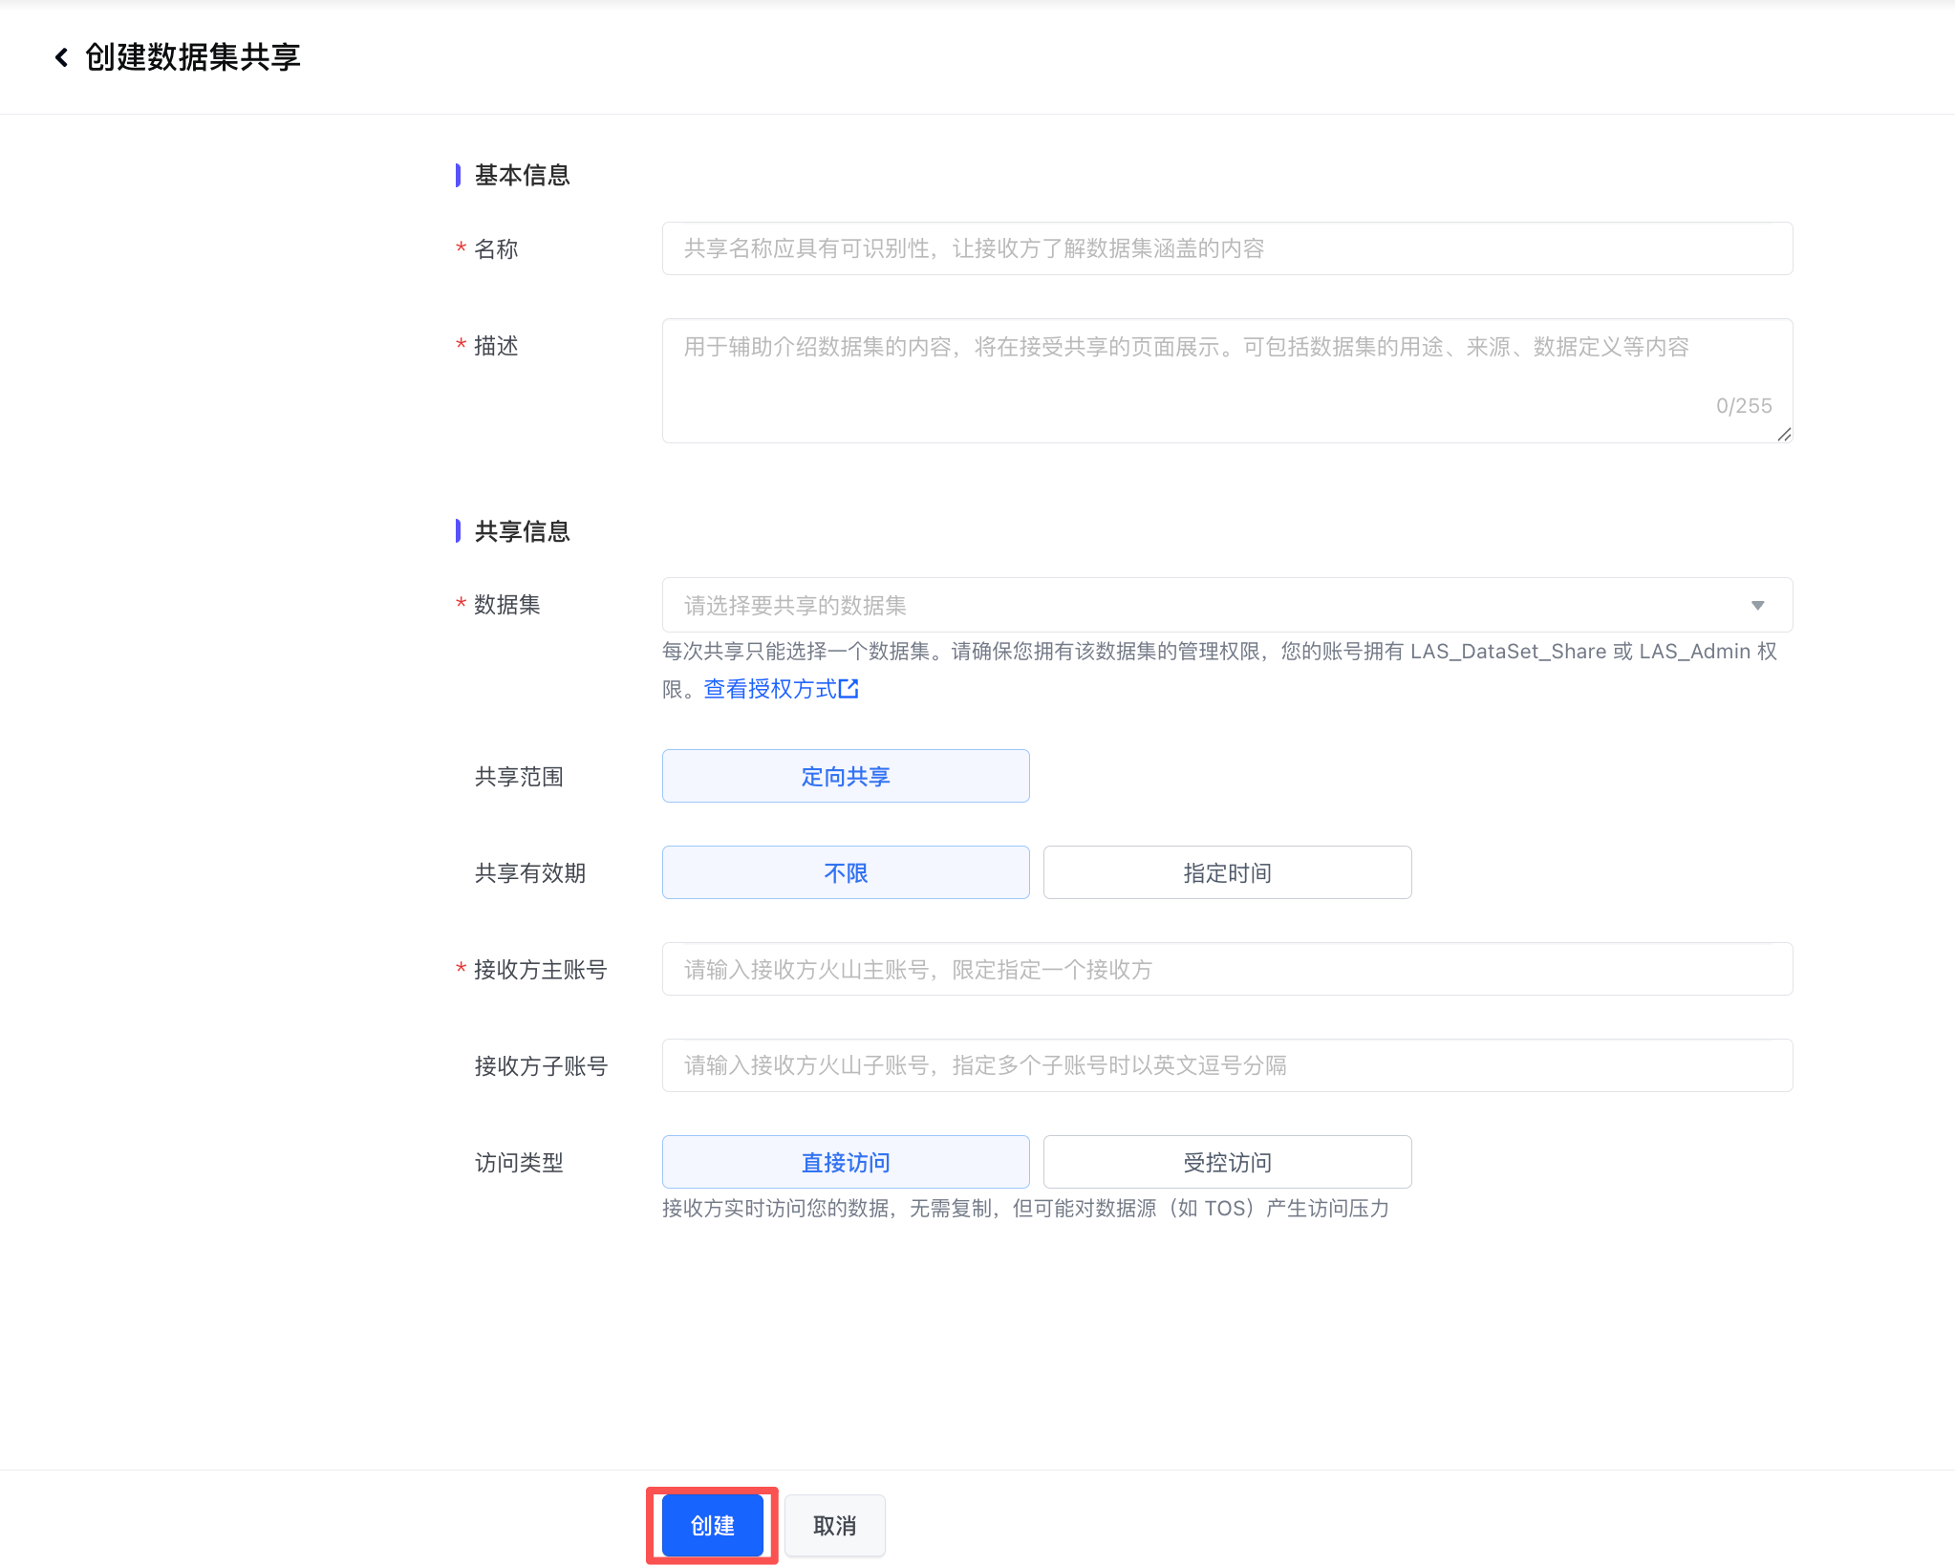Open the 查看授权方式 link
Screen dimensions: 1955x1567
tap(770, 688)
